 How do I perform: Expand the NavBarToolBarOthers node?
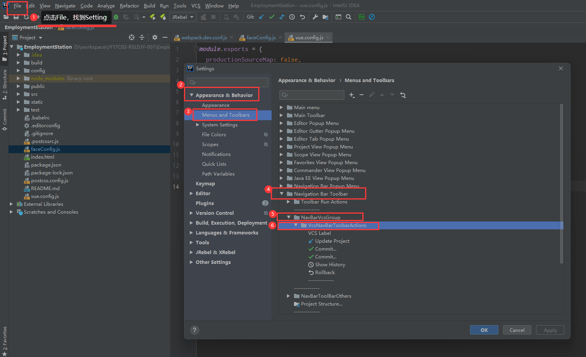[x=288, y=296]
